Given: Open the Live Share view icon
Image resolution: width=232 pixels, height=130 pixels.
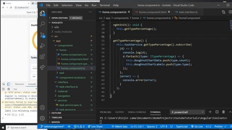Looking at the screenshot, I should 42,68.
